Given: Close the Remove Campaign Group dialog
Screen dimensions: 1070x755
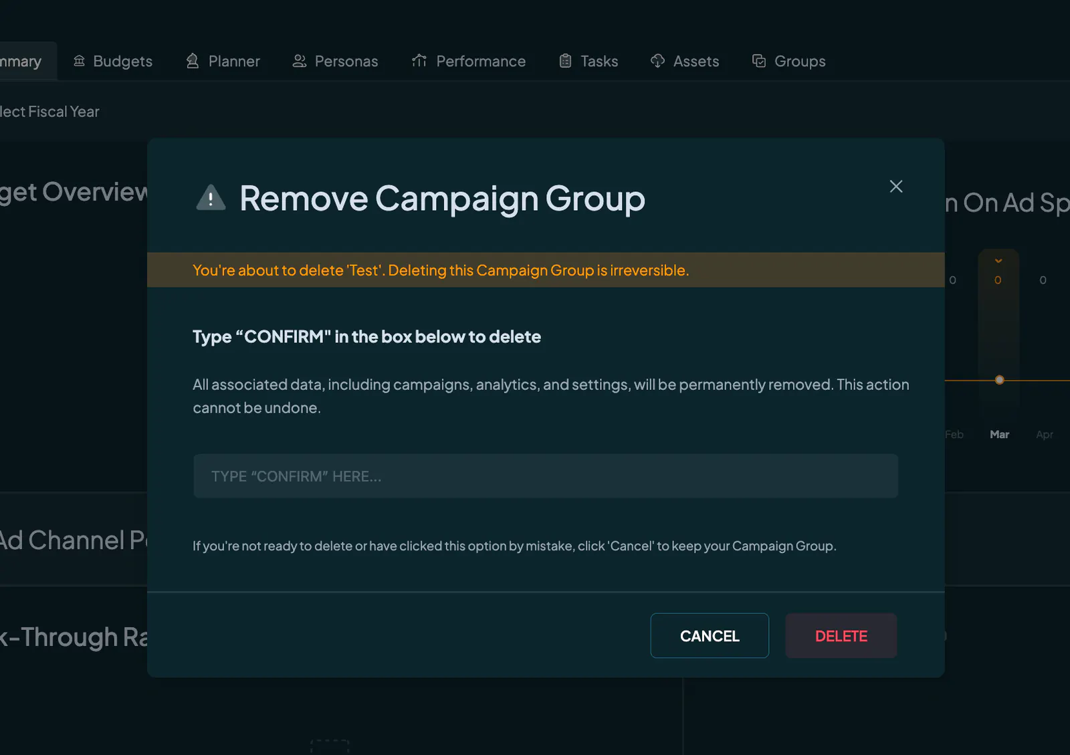Looking at the screenshot, I should click(896, 187).
